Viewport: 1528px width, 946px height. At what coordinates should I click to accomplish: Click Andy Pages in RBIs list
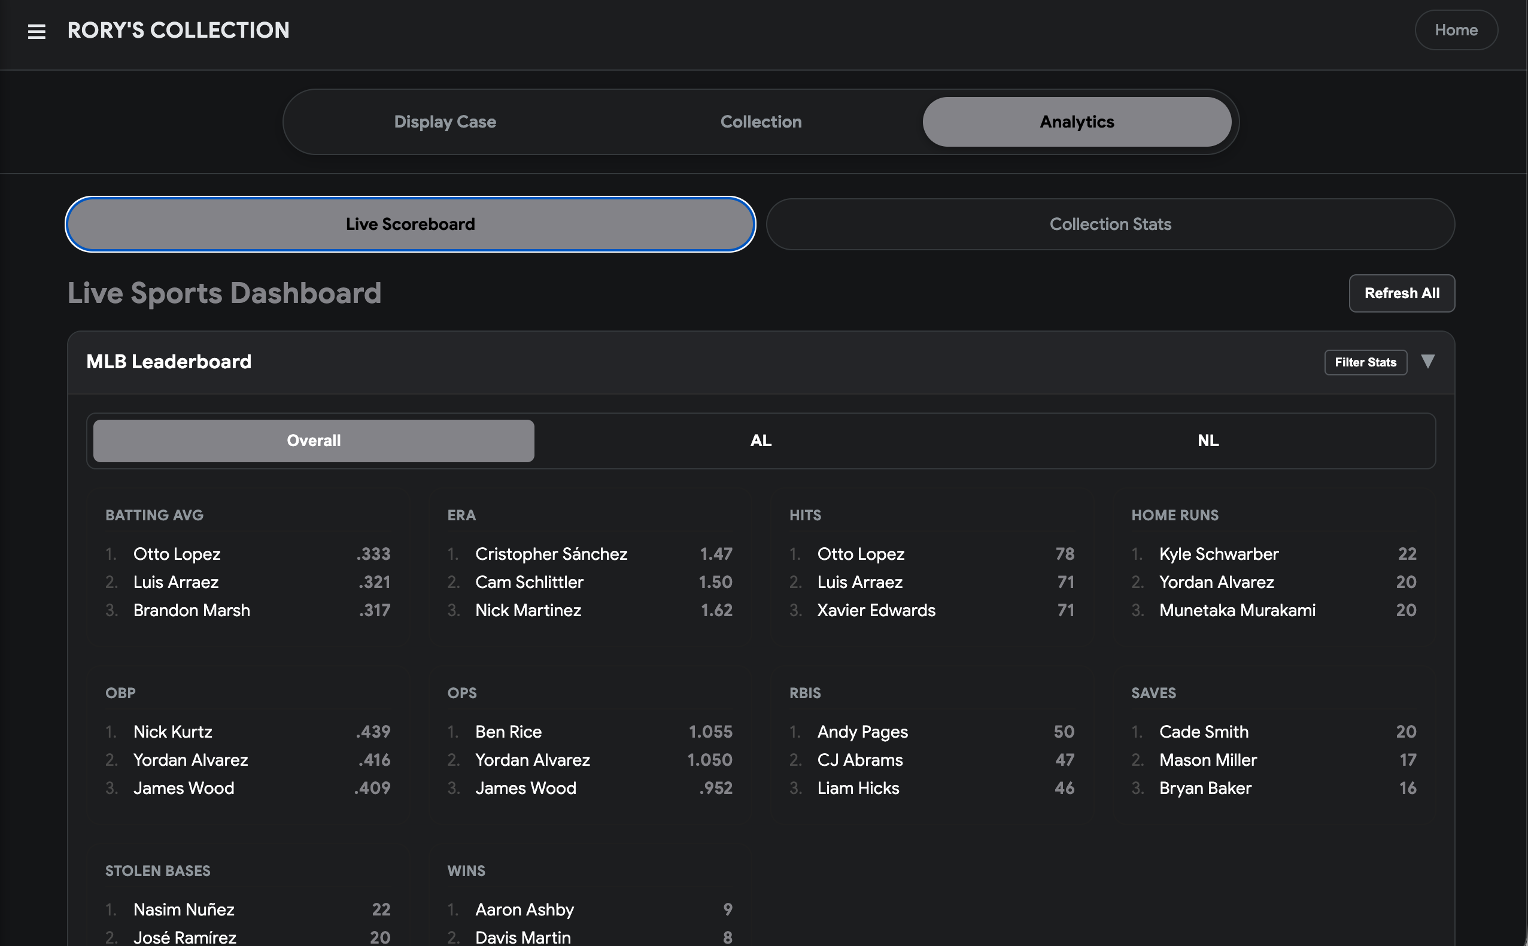[x=862, y=732]
